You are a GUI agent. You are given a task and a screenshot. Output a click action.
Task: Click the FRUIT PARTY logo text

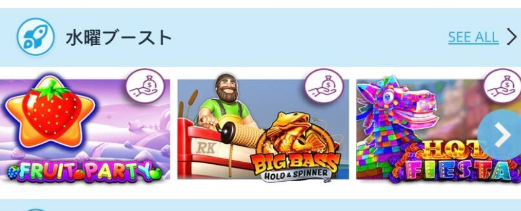[x=85, y=171]
